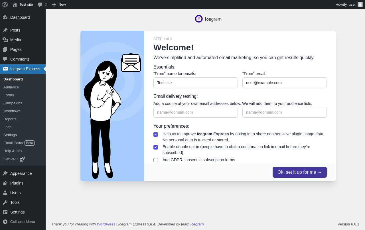Click the Appearance paintbrush icon

5,173
